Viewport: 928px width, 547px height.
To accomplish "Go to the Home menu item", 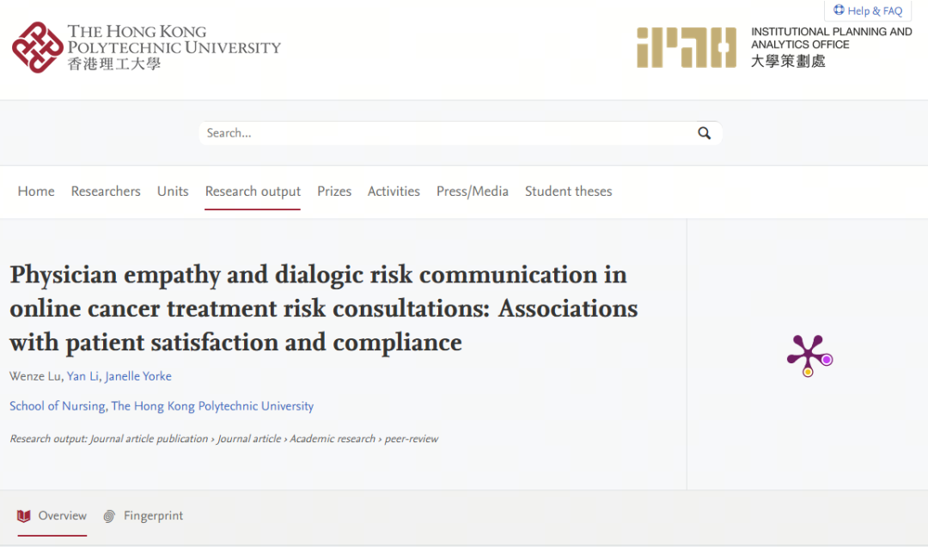I will click(x=36, y=191).
